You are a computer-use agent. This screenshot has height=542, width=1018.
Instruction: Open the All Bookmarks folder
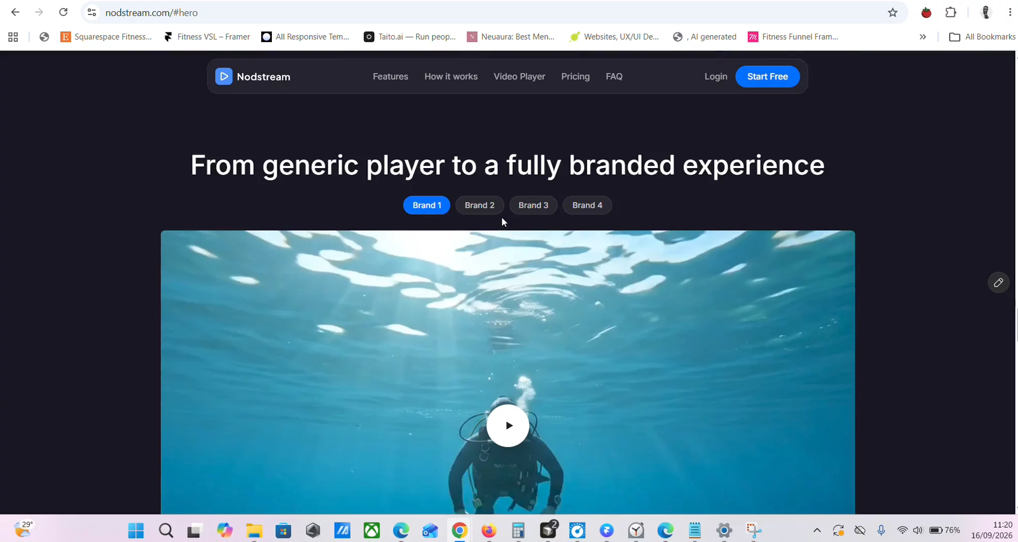[982, 37]
